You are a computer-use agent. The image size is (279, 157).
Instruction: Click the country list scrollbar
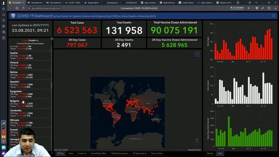tap(51, 85)
